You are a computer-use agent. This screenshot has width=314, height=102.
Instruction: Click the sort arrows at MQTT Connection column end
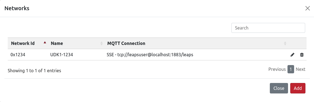[285, 43]
